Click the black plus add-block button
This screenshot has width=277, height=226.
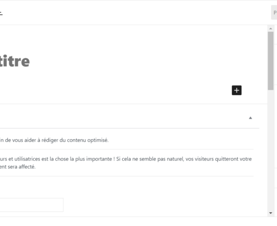tap(237, 91)
